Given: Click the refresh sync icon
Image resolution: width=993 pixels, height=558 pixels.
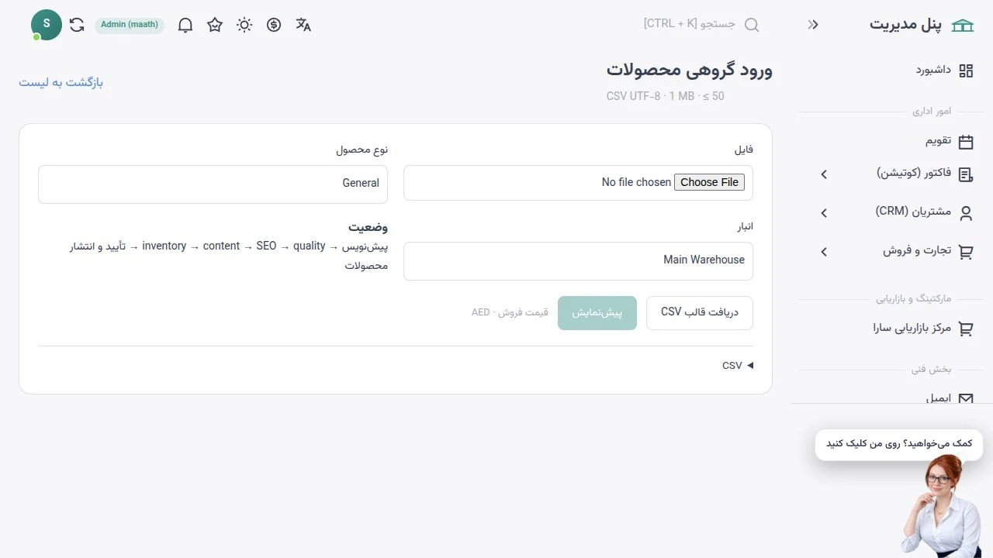Looking at the screenshot, I should tap(77, 25).
